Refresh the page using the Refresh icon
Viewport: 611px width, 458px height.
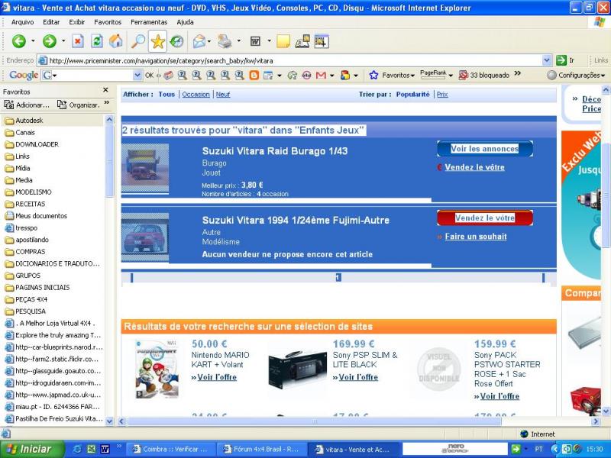[x=97, y=41]
